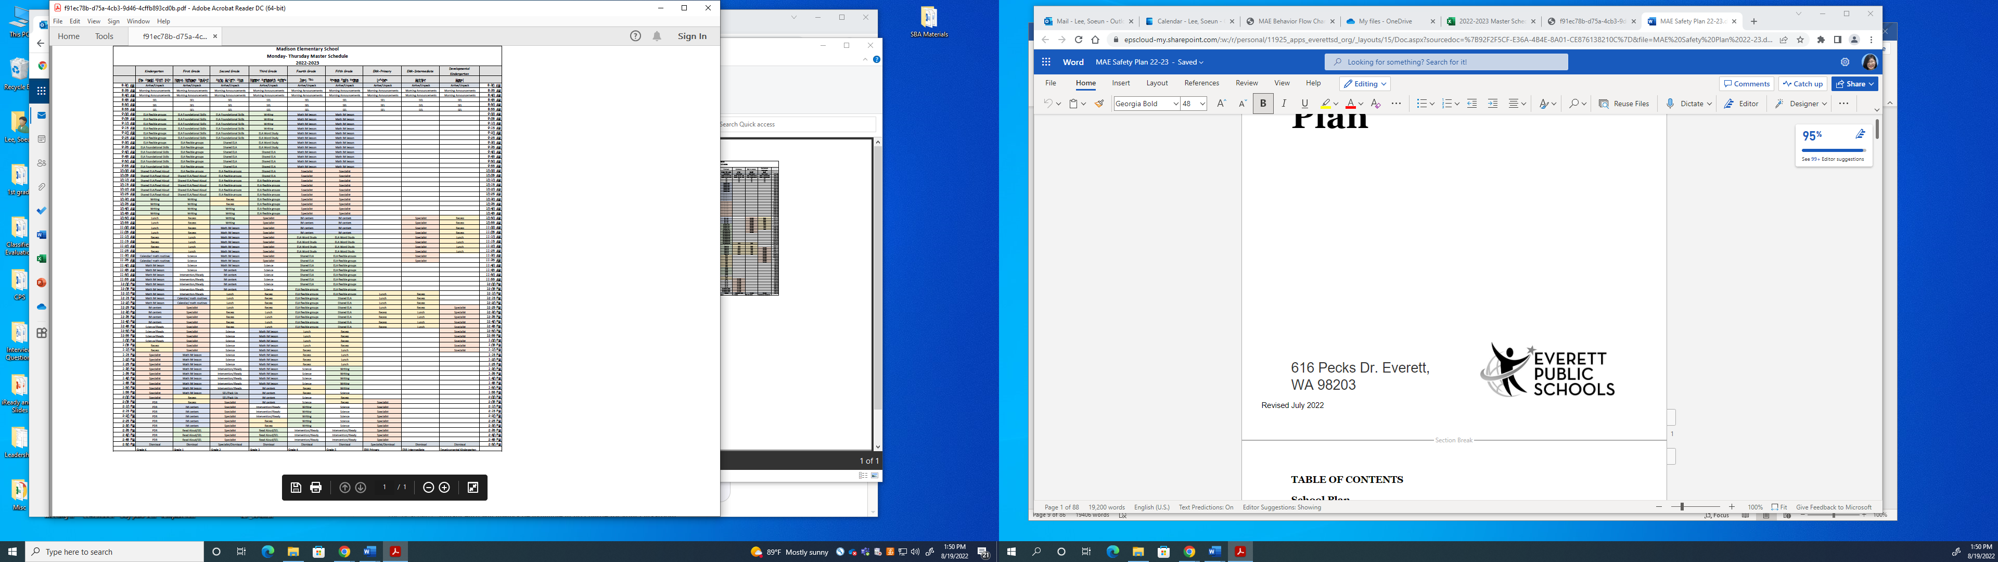Open font color dropdown arrow
The image size is (1998, 562).
tap(1361, 104)
